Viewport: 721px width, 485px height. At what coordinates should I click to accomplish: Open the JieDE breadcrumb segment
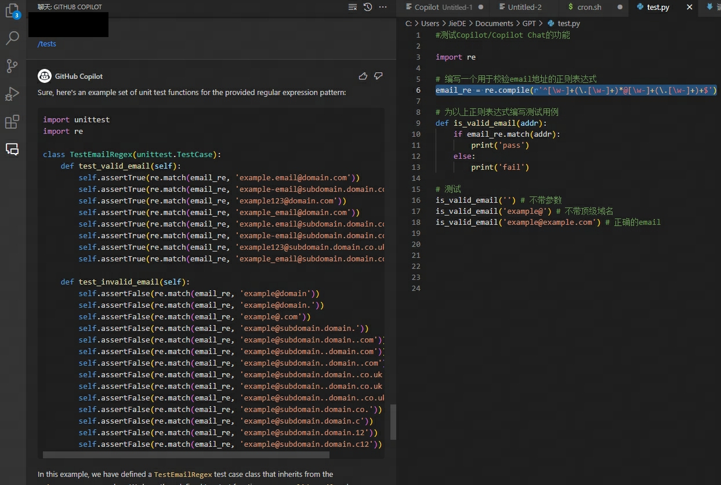[x=455, y=24]
